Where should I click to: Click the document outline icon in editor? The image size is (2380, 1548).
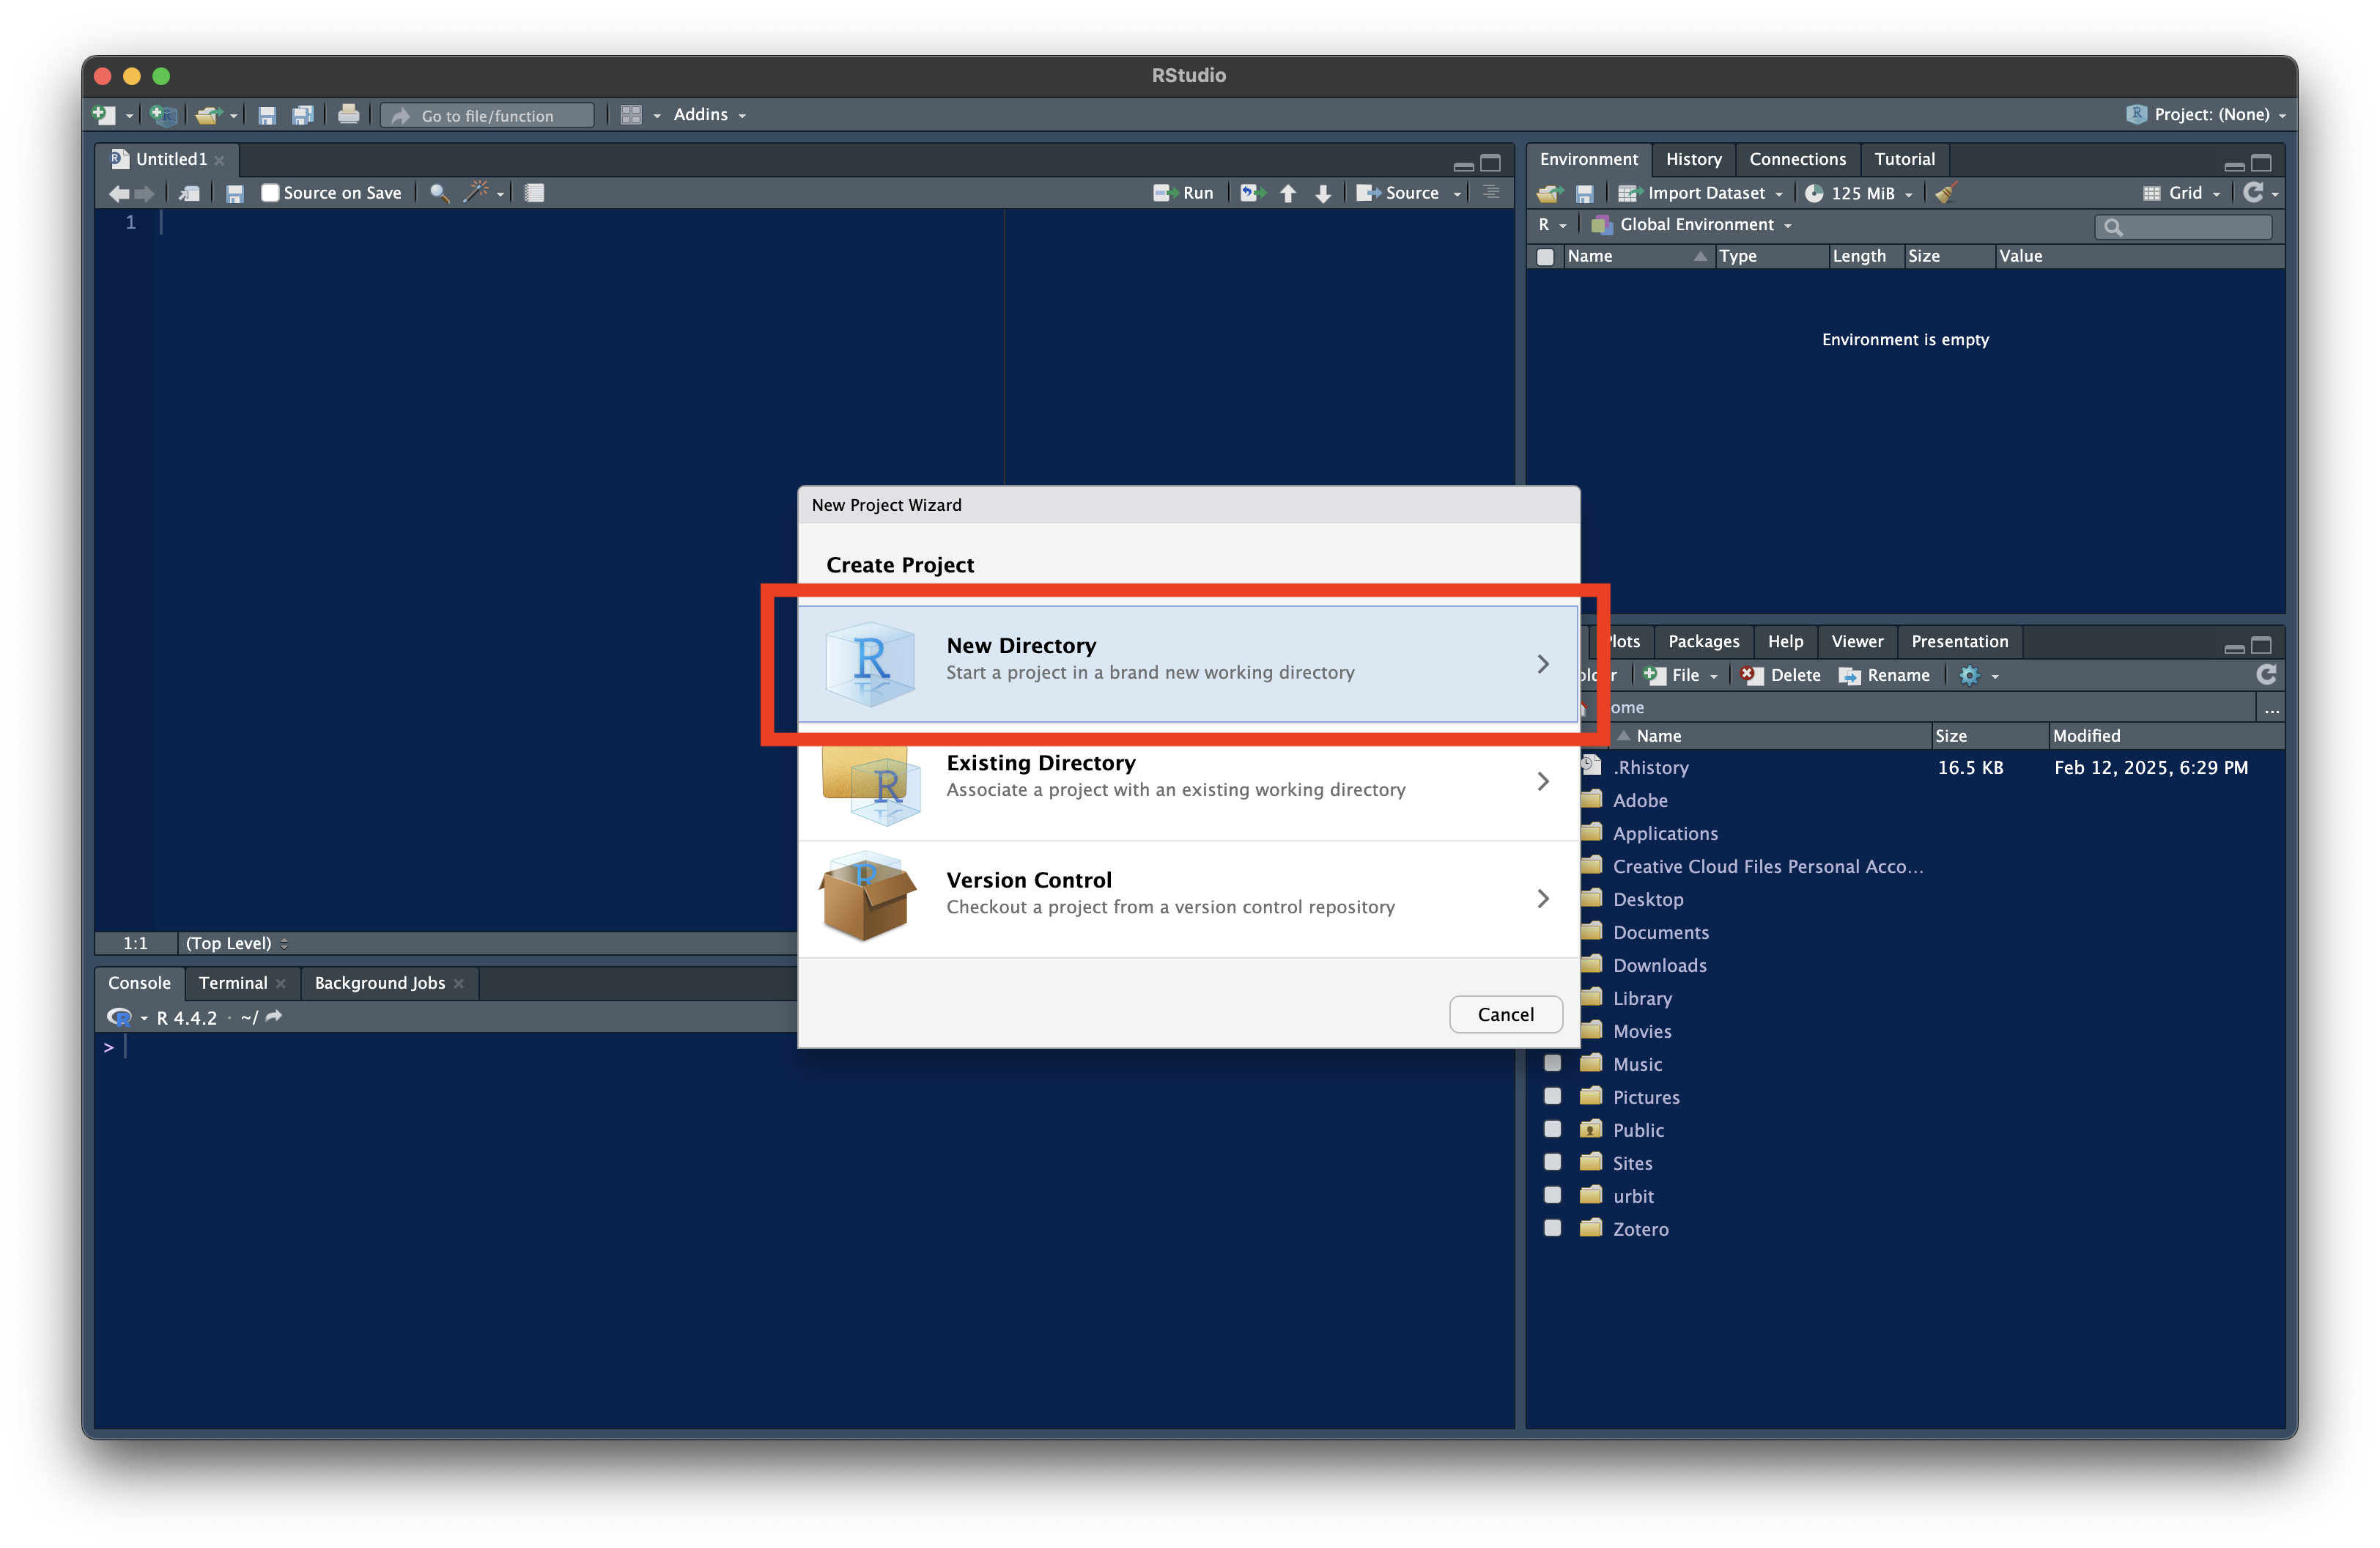(x=1491, y=192)
